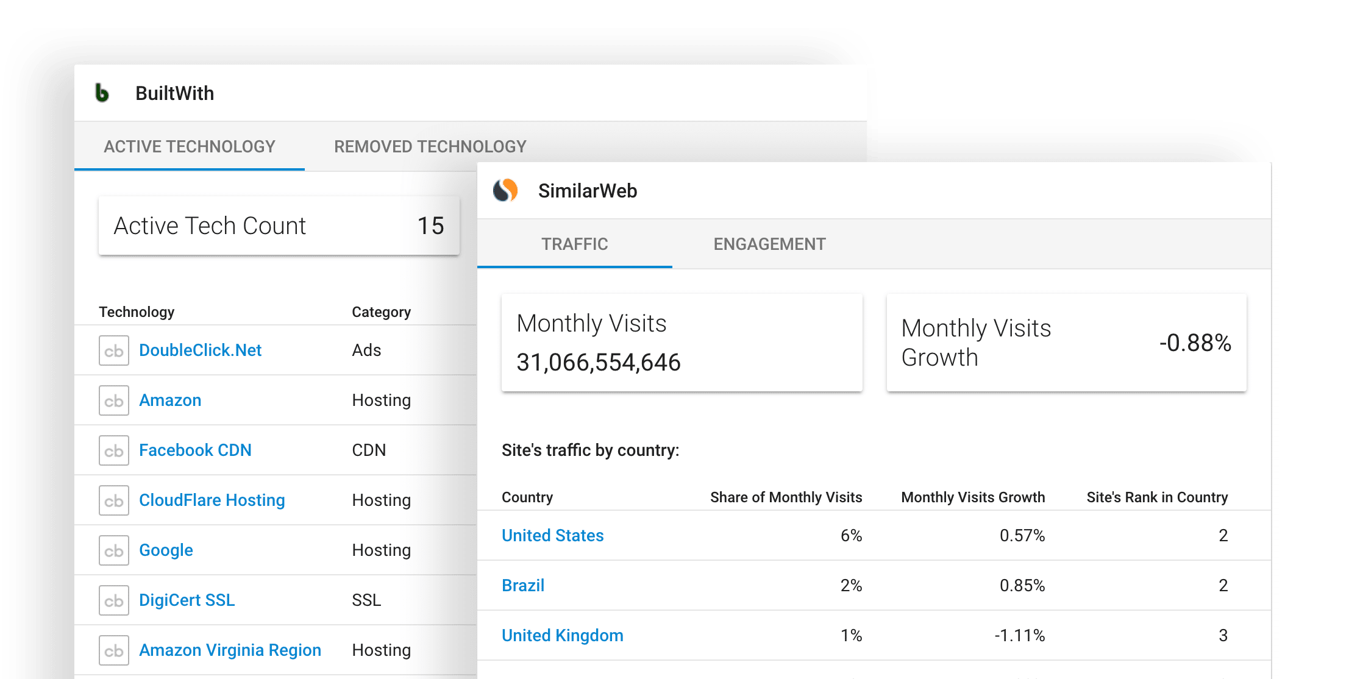Screen dimensions: 1349x679
Task: Open the Facebook CDN link
Action: (x=195, y=450)
